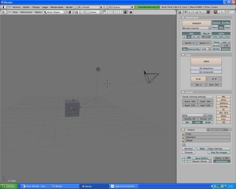Open the Global orientation dropdown
Screen dimensions: 236x189
coord(96,12)
